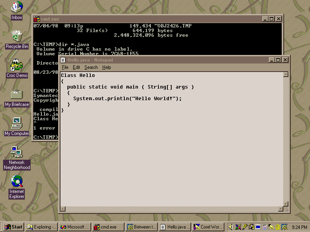
Task: Open Network Neighborhood icon
Action: (x=17, y=153)
